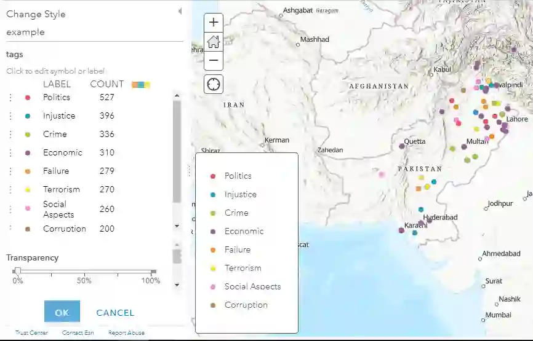The height and width of the screenshot is (341, 533).
Task: Click the Politics label in the style list
Action: [x=57, y=97]
